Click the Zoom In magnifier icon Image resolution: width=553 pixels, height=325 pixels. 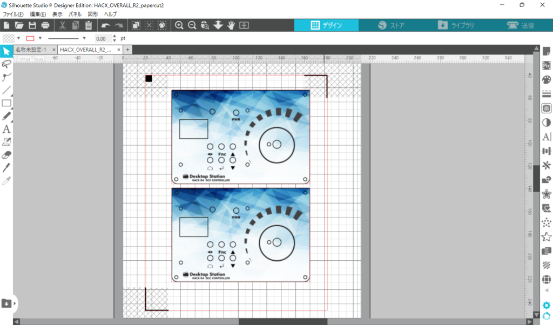coord(179,25)
